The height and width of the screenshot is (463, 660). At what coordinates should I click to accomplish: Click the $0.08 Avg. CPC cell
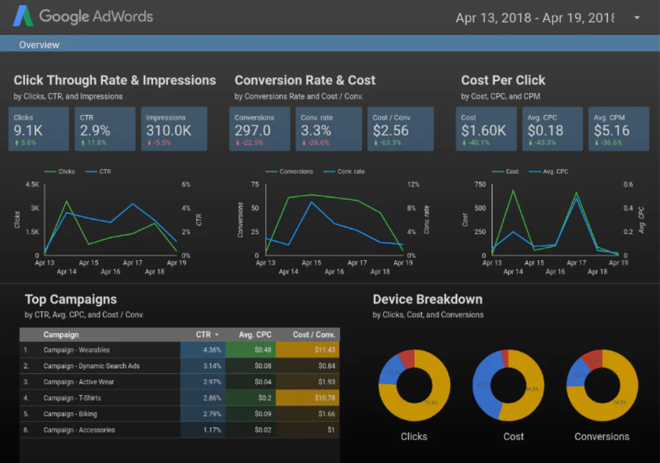(250, 366)
